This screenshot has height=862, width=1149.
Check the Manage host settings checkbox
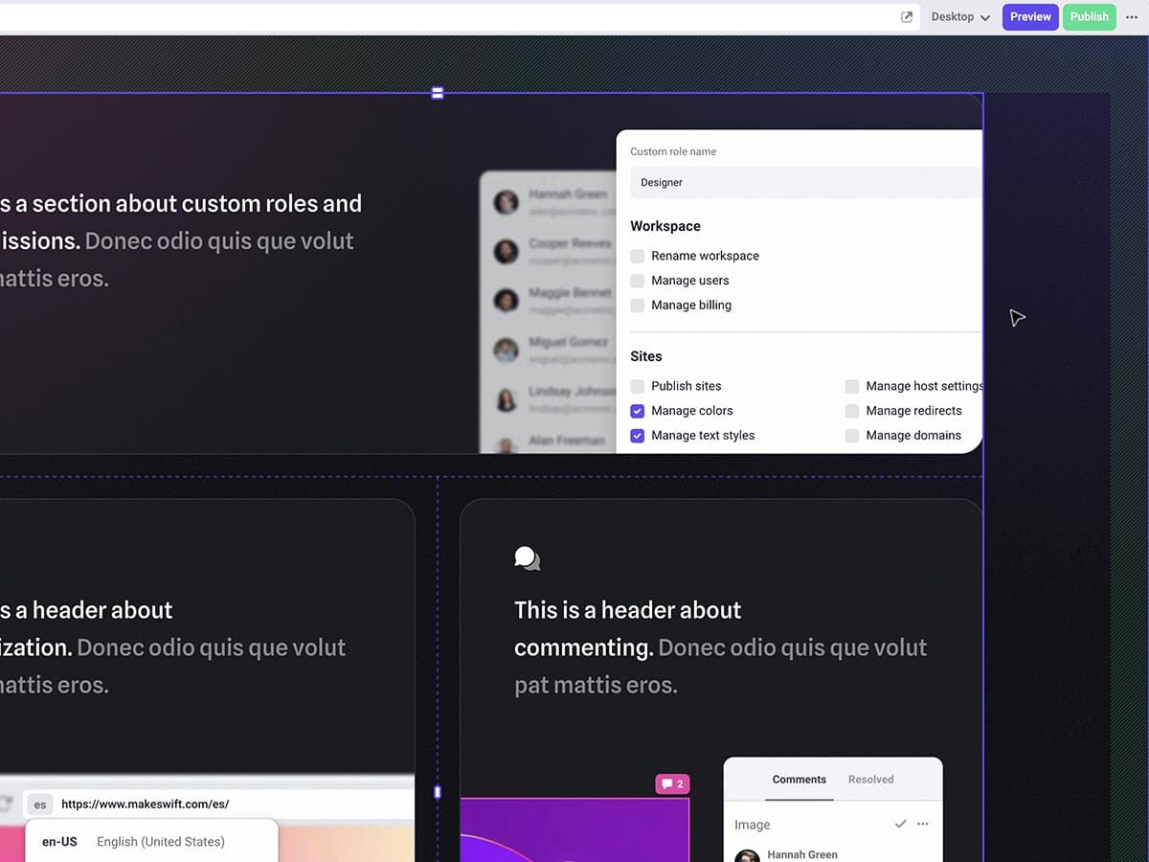(x=852, y=386)
